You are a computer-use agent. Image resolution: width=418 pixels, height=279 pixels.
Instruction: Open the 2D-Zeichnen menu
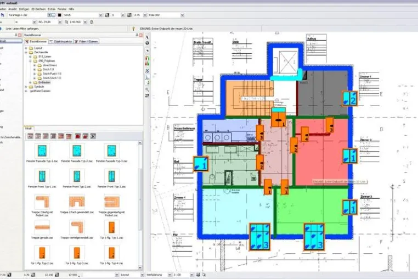tap(38, 9)
